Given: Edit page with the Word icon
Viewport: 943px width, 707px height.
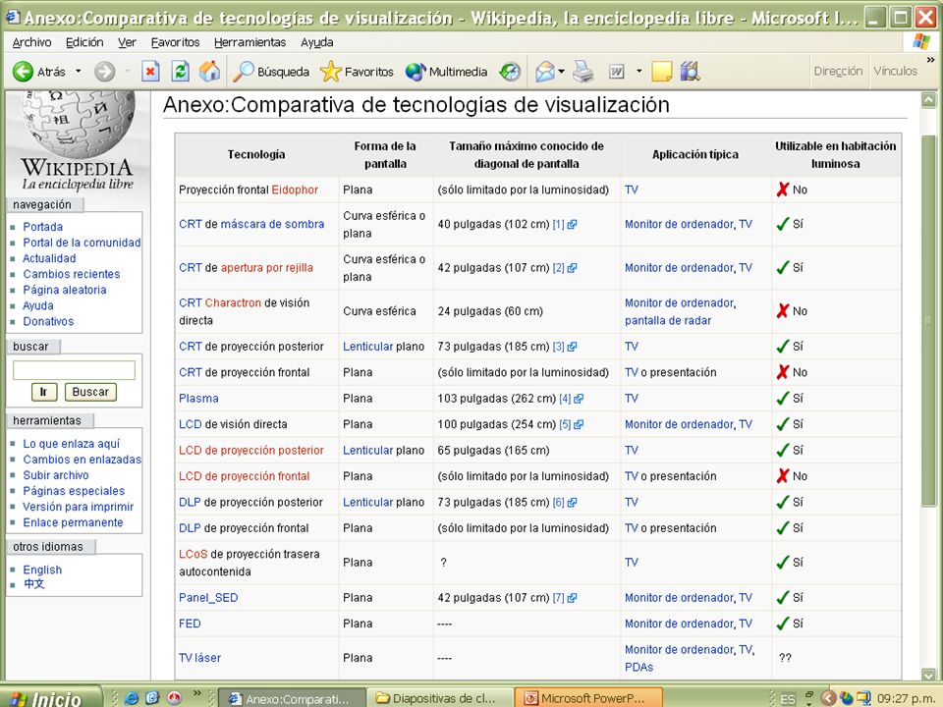Looking at the screenshot, I should (617, 72).
